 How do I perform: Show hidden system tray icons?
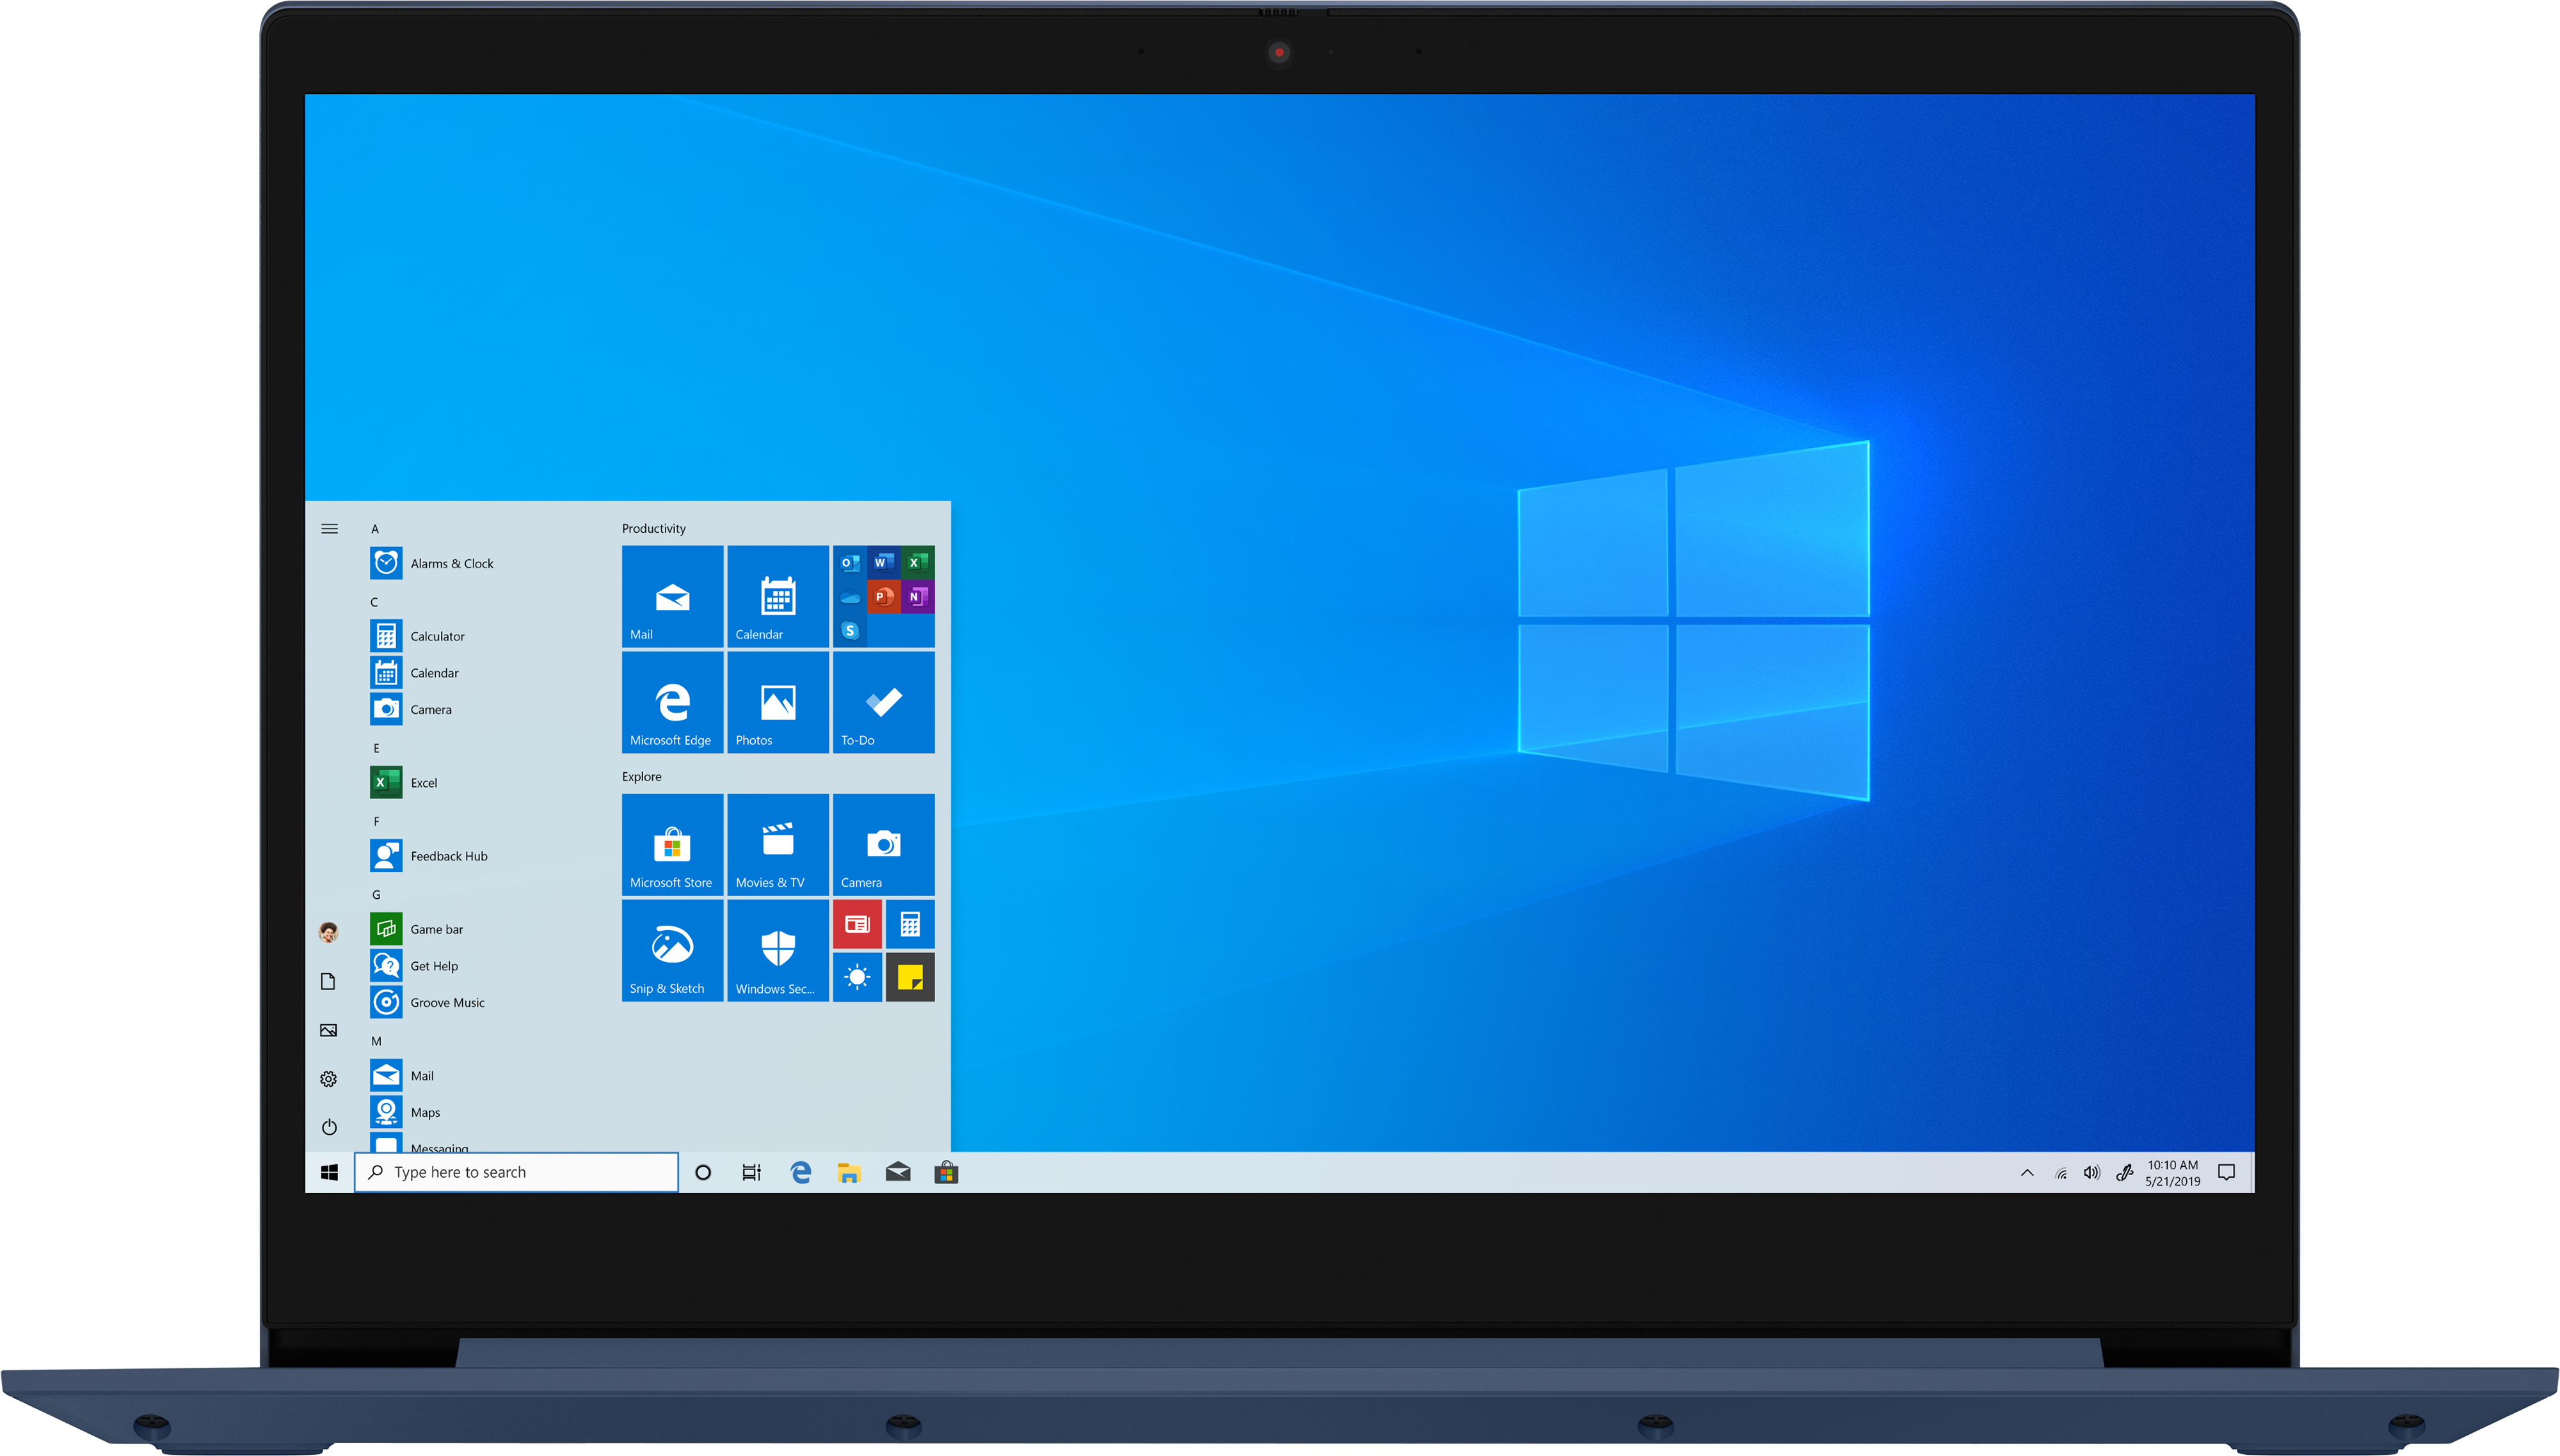tap(2027, 1172)
